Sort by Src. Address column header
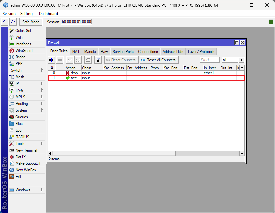The image size is (275, 213). tap(115, 68)
